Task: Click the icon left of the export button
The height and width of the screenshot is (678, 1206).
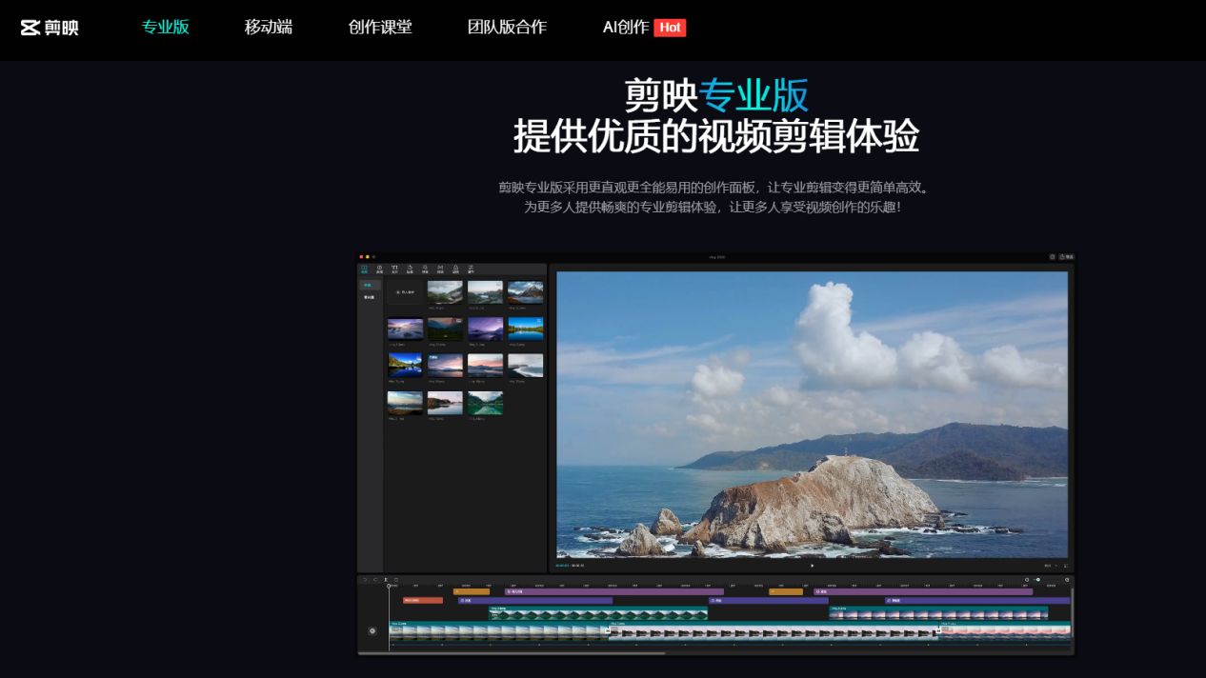Action: pyautogui.click(x=1053, y=257)
